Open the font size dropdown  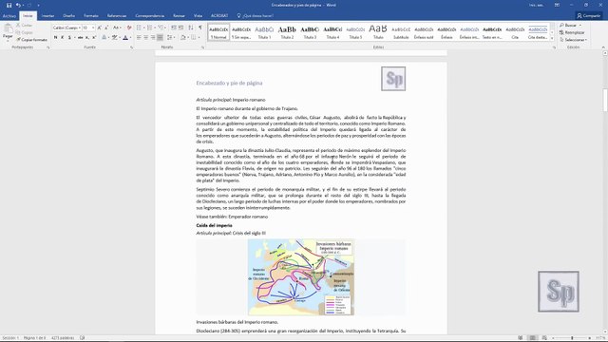(x=93, y=28)
